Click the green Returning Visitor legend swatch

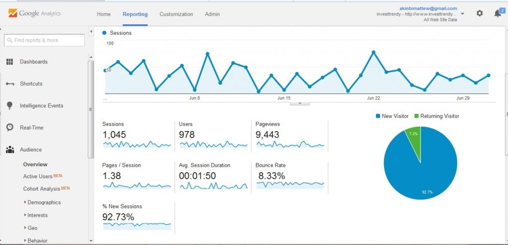(x=417, y=116)
